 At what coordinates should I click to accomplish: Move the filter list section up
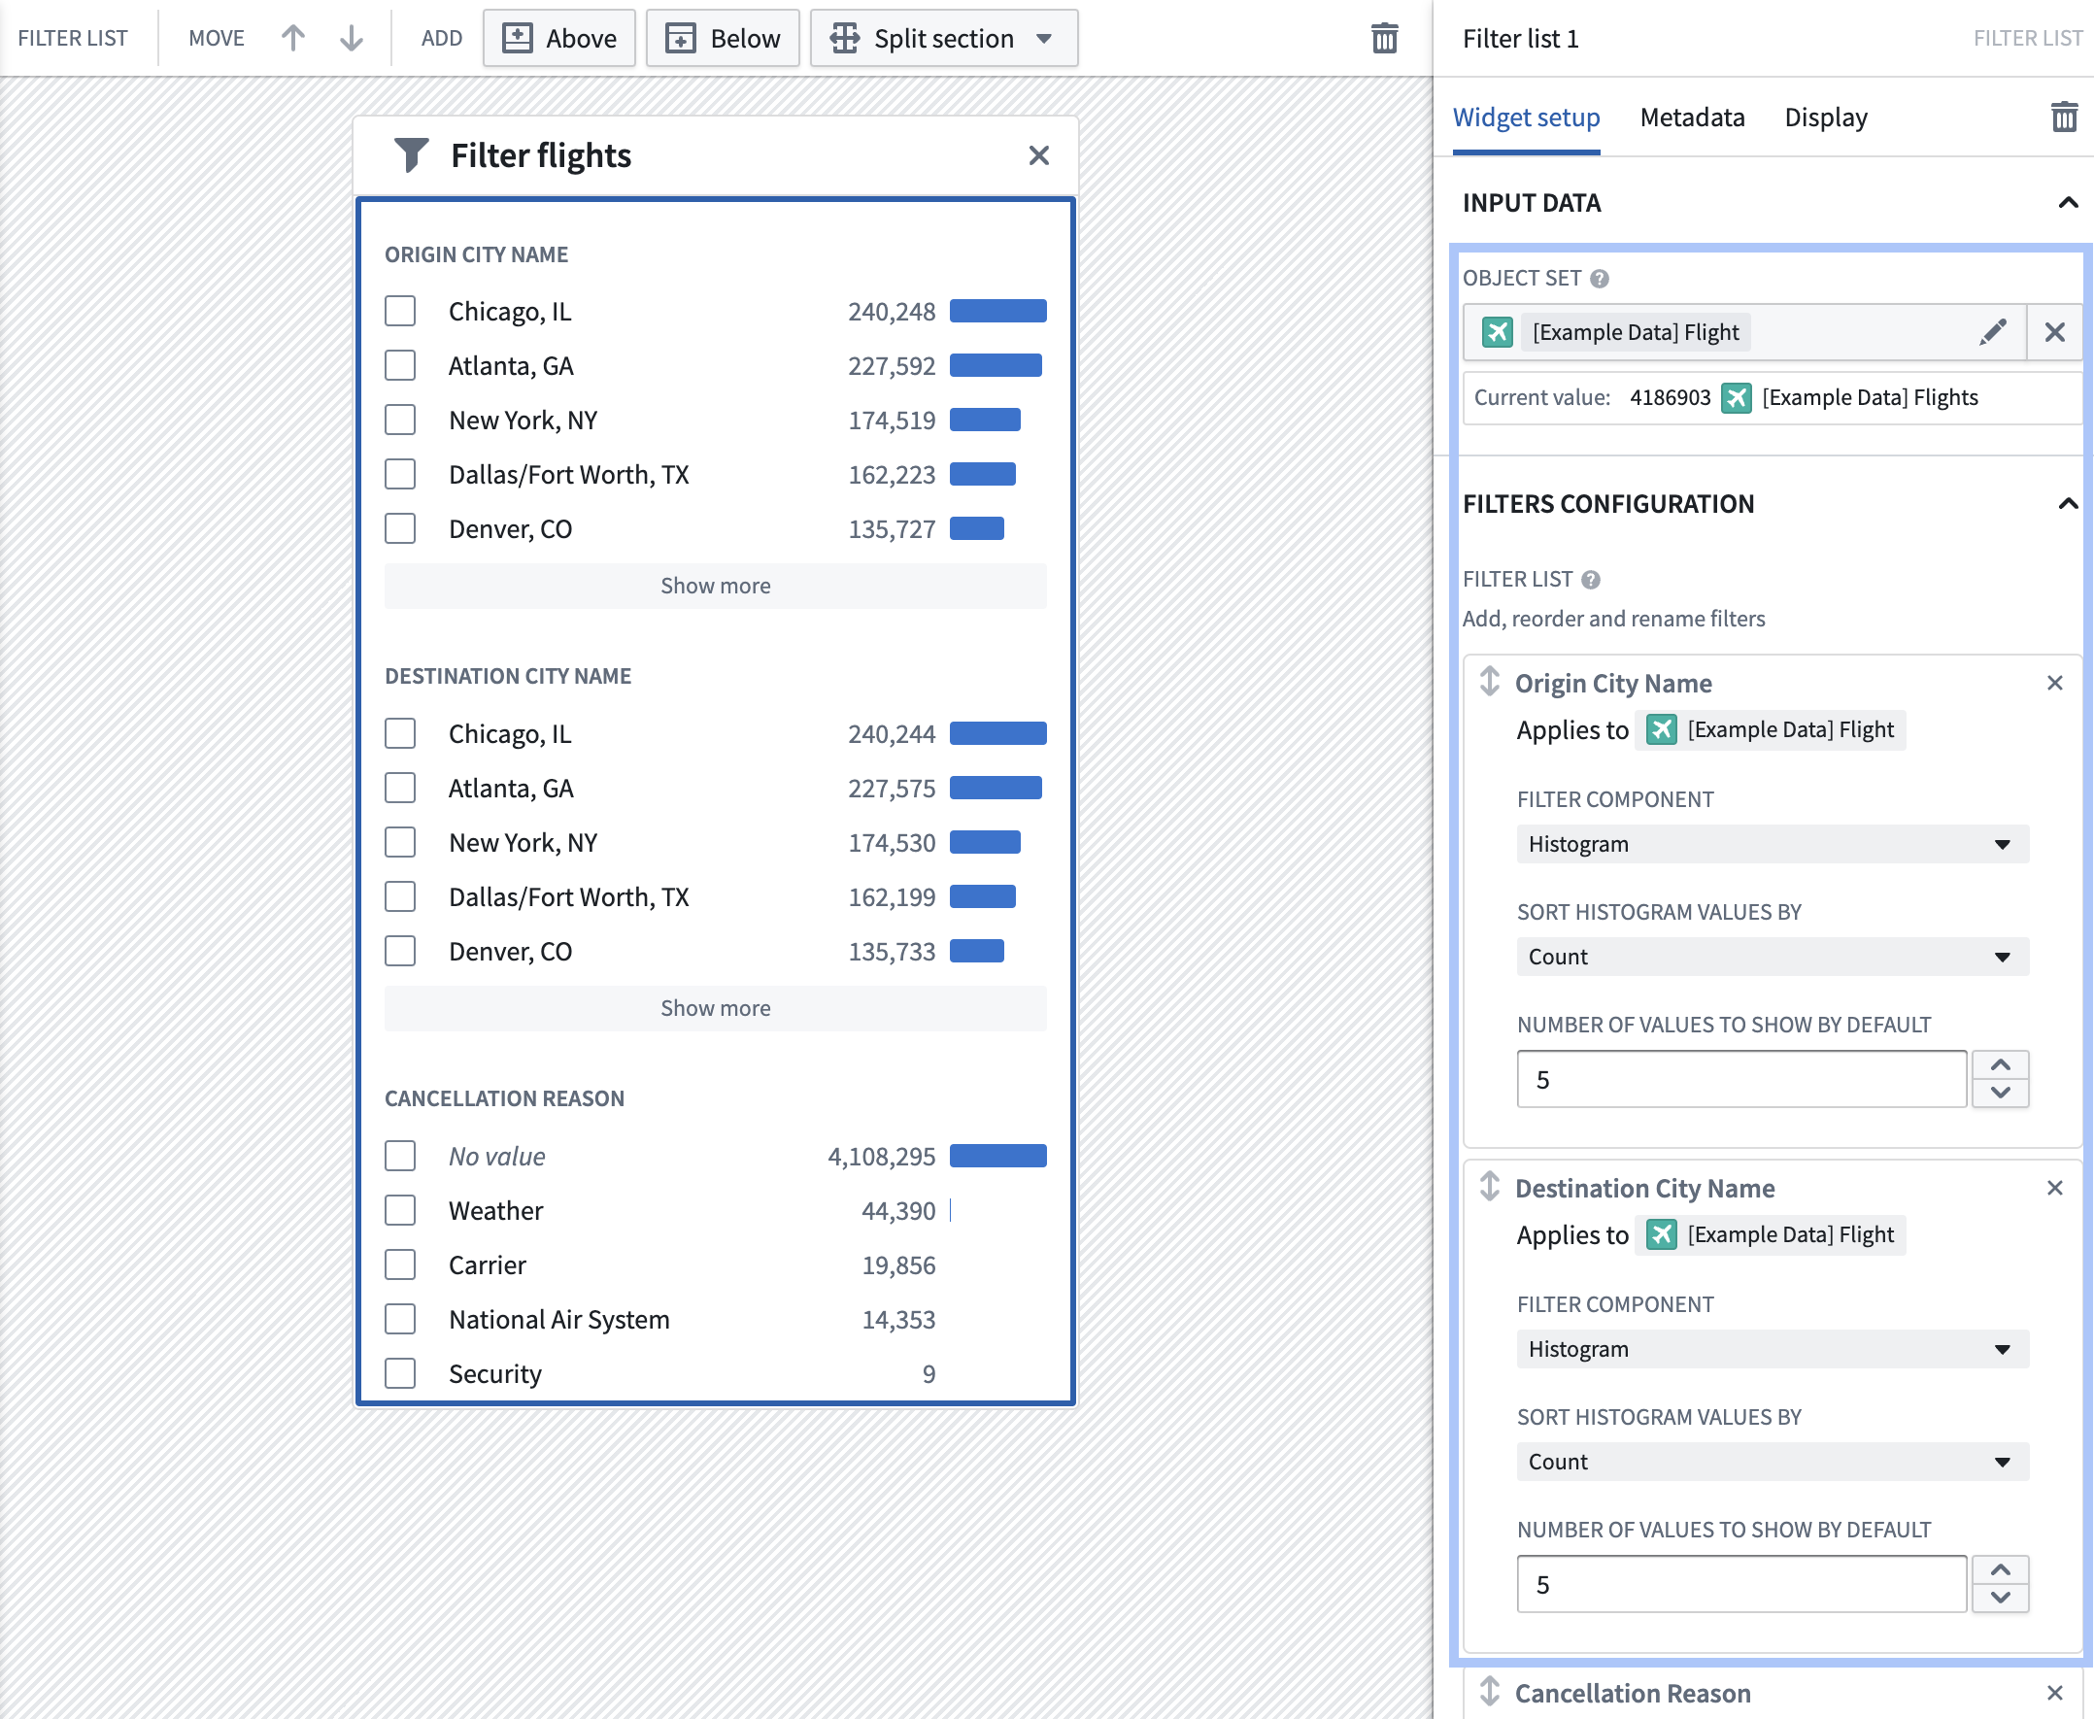point(292,38)
